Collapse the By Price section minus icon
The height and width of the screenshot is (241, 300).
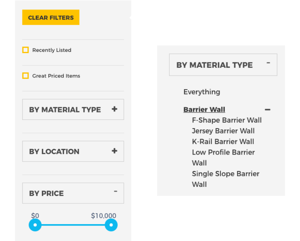click(x=115, y=192)
